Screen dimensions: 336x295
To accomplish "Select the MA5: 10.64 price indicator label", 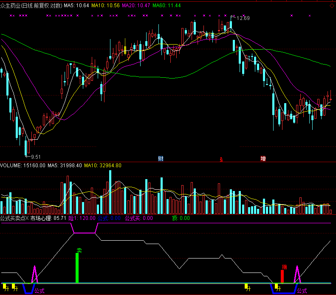I will tap(76, 6).
